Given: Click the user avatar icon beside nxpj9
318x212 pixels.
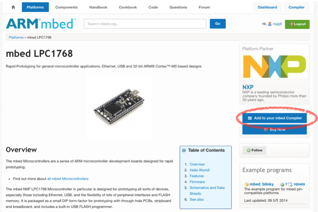Looking at the screenshot, I should 270,24.
